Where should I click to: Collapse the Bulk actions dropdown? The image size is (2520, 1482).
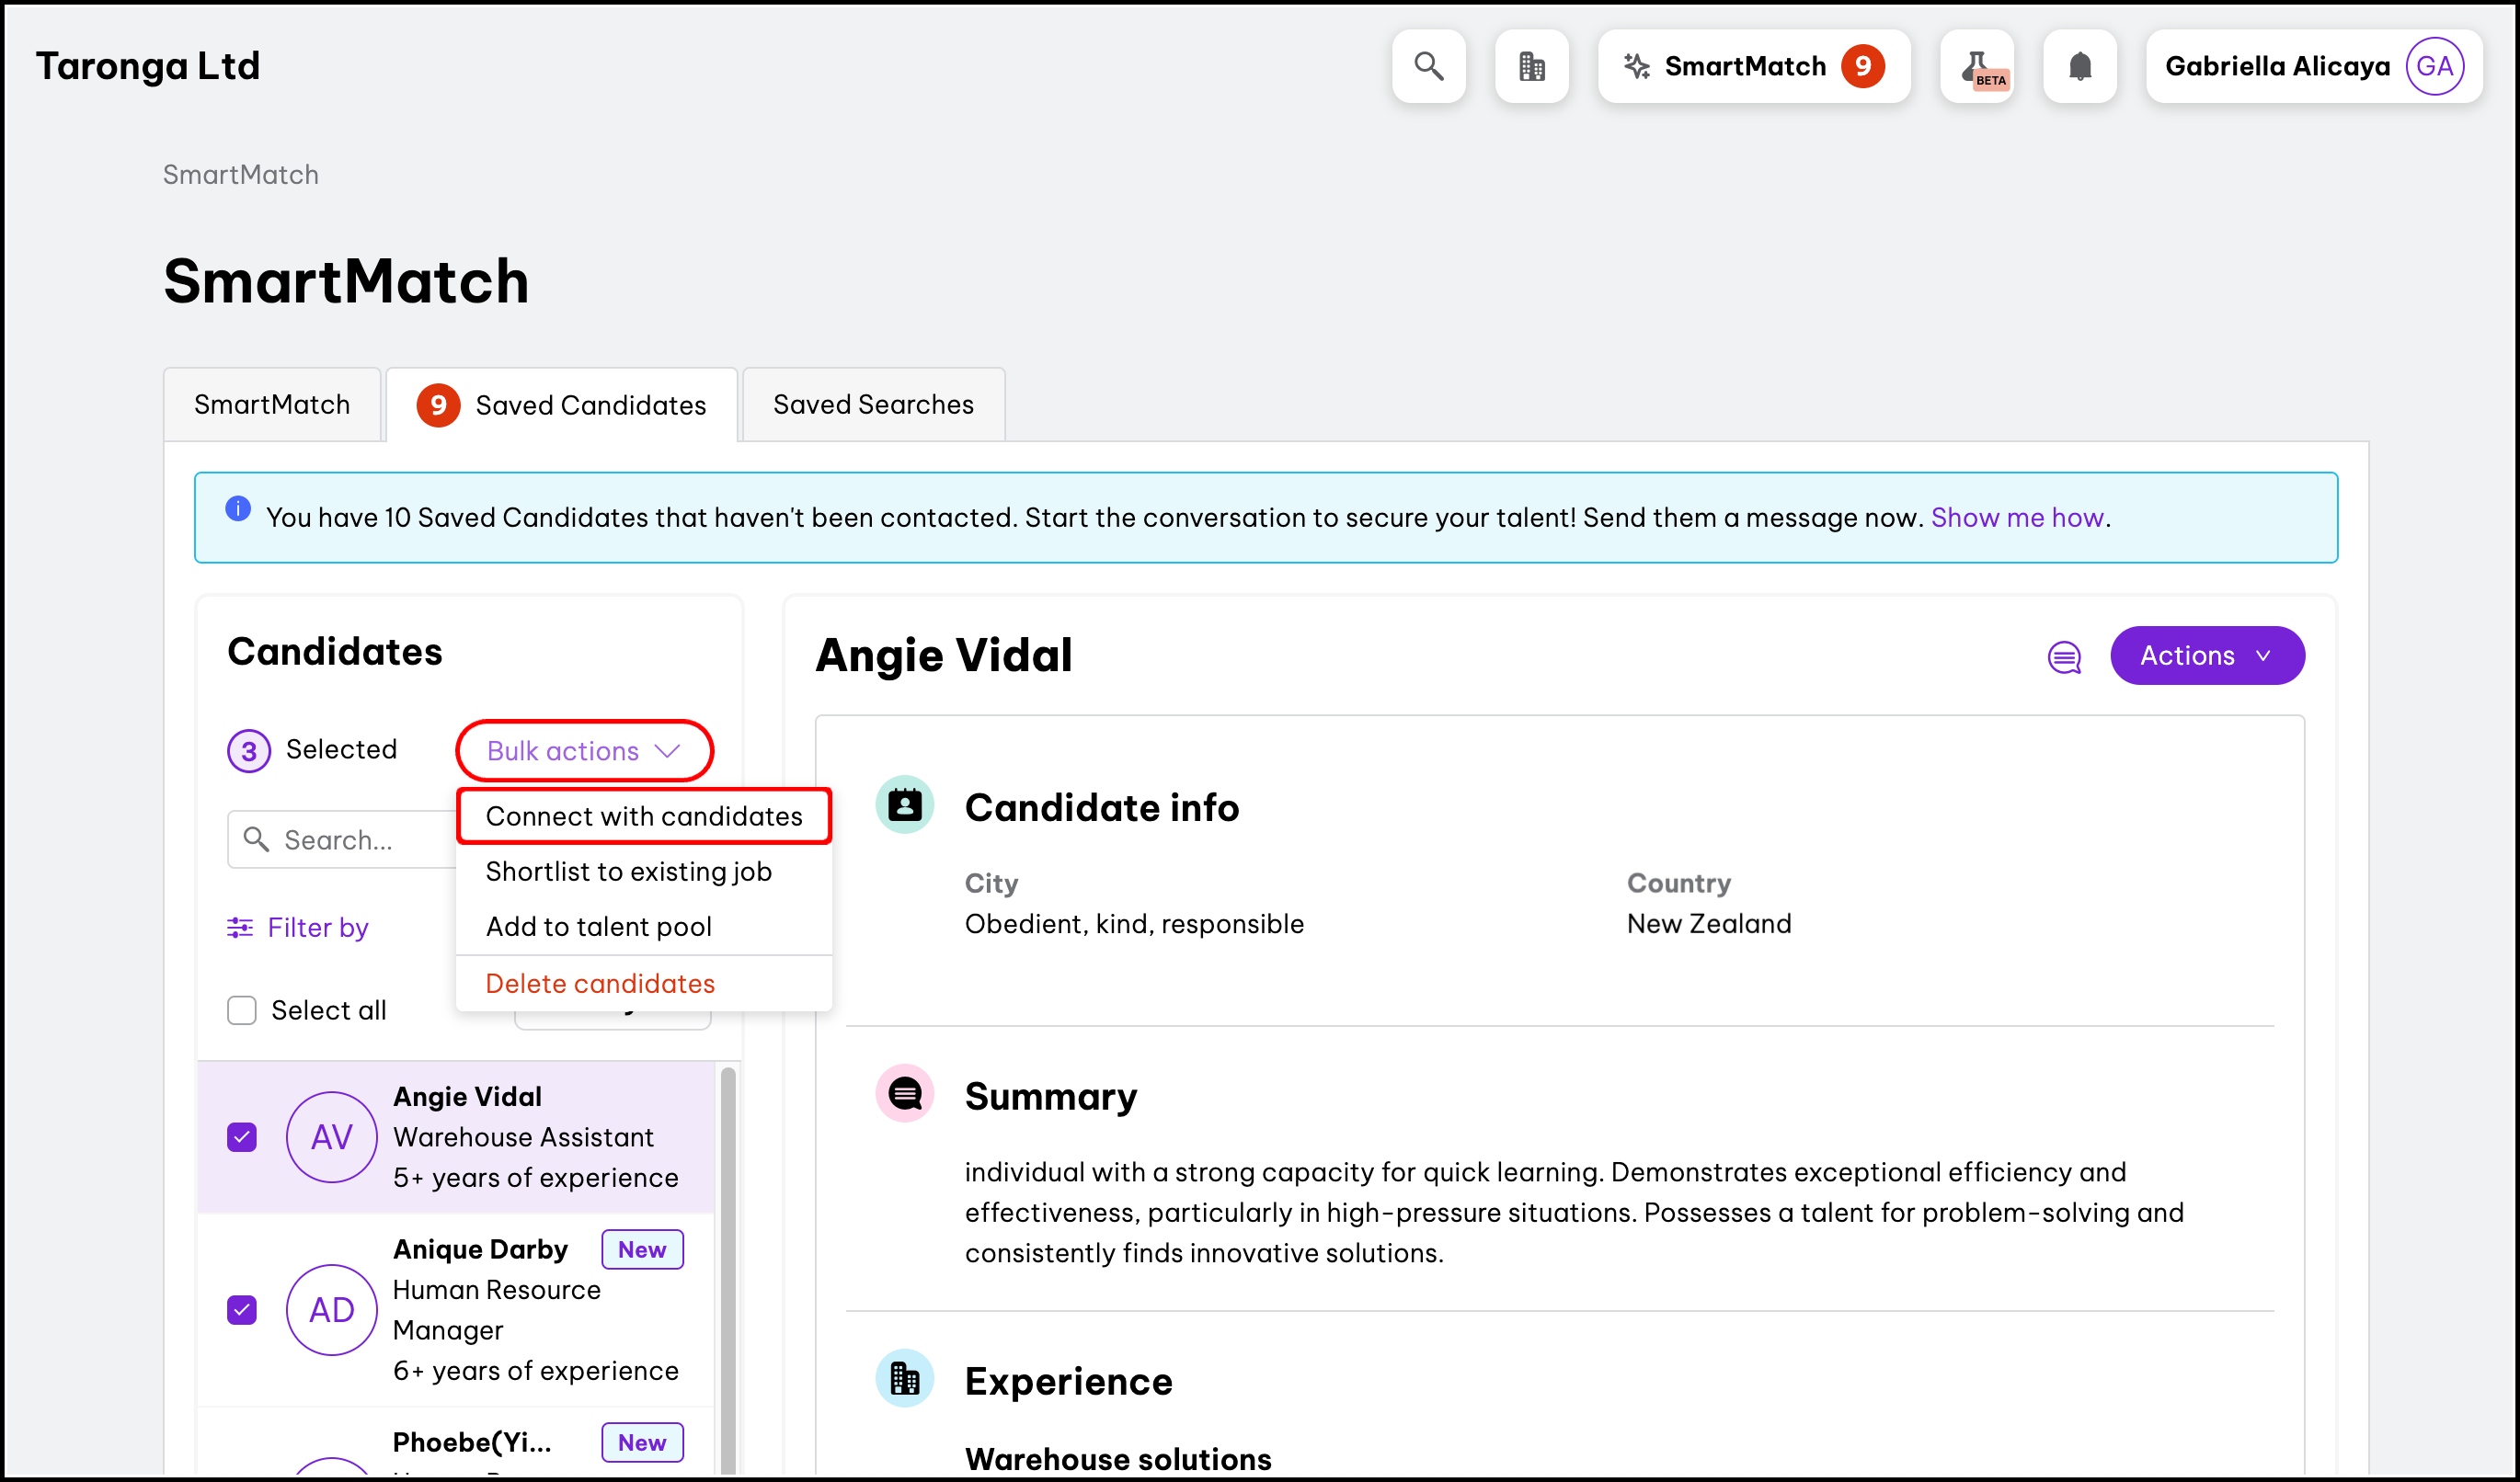click(x=584, y=750)
